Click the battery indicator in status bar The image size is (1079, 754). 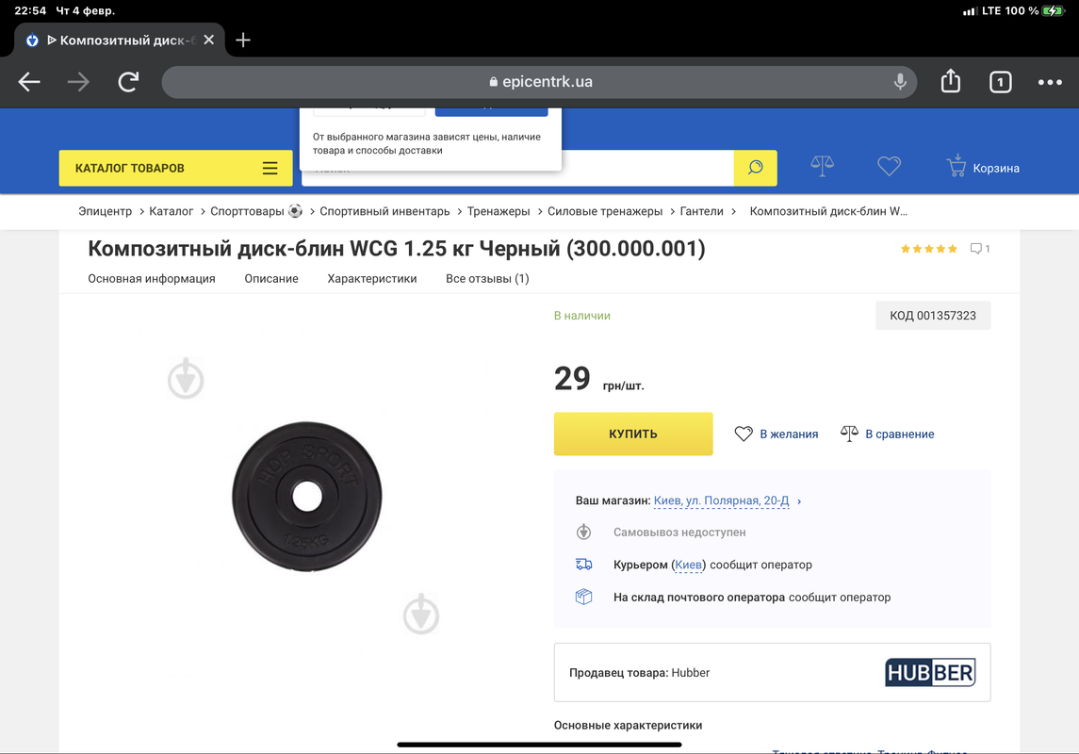(x=1053, y=11)
